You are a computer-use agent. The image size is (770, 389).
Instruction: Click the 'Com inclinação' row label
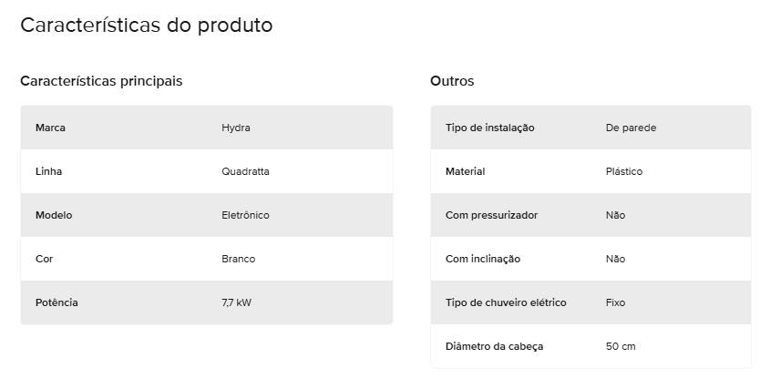point(483,259)
